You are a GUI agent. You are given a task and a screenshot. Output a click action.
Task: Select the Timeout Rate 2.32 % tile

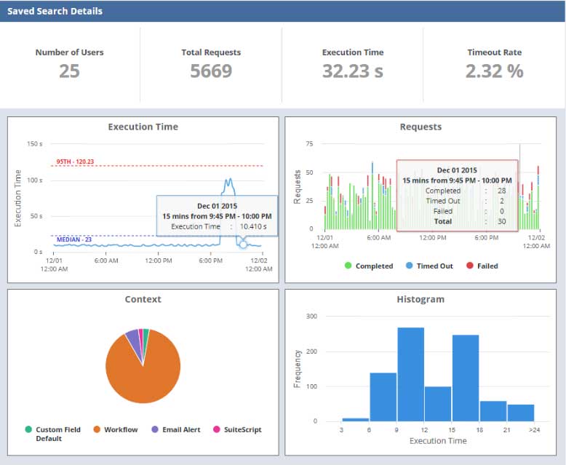(494, 63)
